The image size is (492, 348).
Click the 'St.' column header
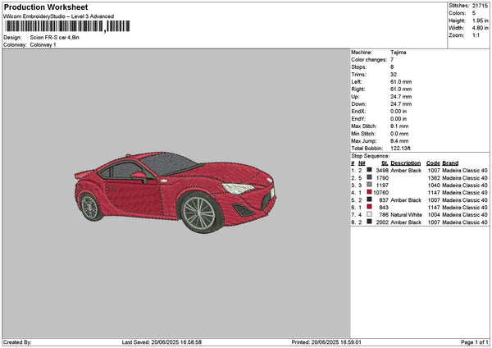pyautogui.click(x=385, y=163)
